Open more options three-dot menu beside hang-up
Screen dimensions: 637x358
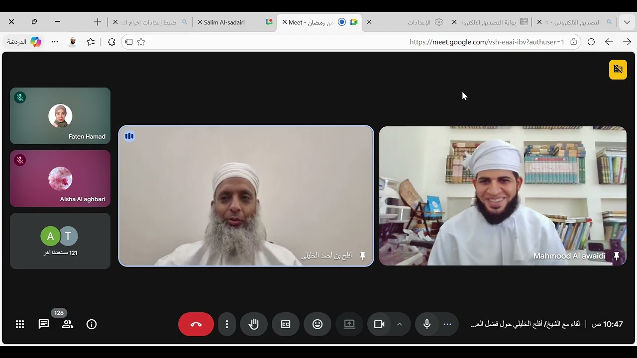coord(227,324)
